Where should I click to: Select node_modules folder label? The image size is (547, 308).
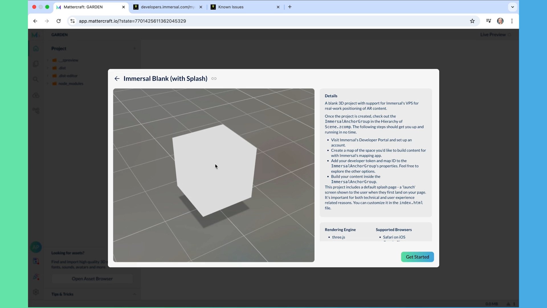pyautogui.click(x=71, y=84)
